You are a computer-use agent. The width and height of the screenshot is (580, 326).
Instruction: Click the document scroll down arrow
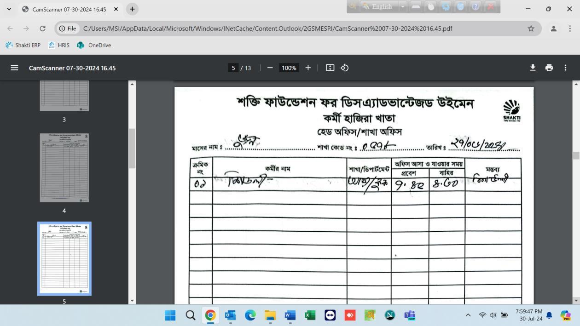click(x=576, y=301)
